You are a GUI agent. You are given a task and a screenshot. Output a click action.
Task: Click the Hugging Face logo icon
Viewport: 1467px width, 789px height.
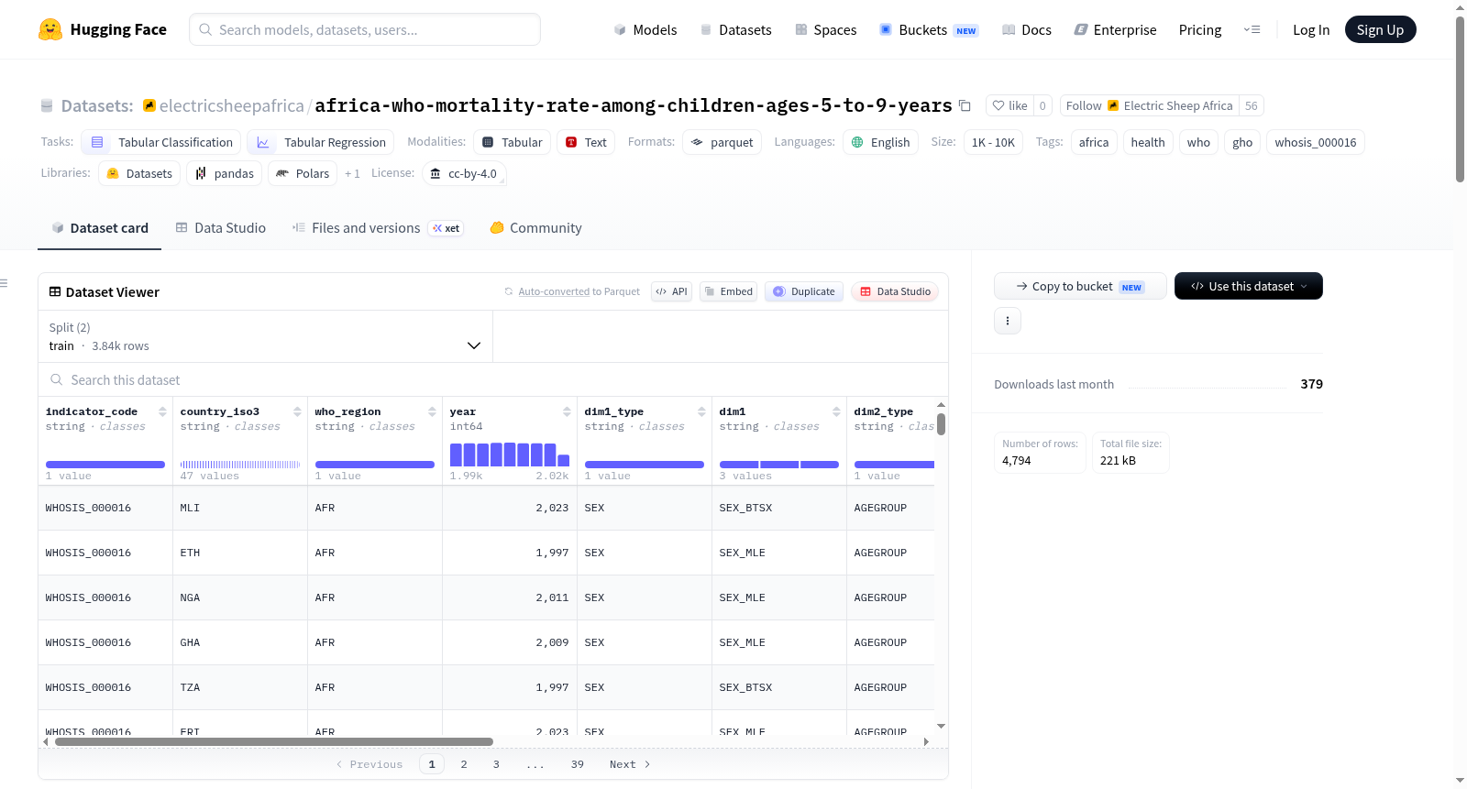coord(50,29)
